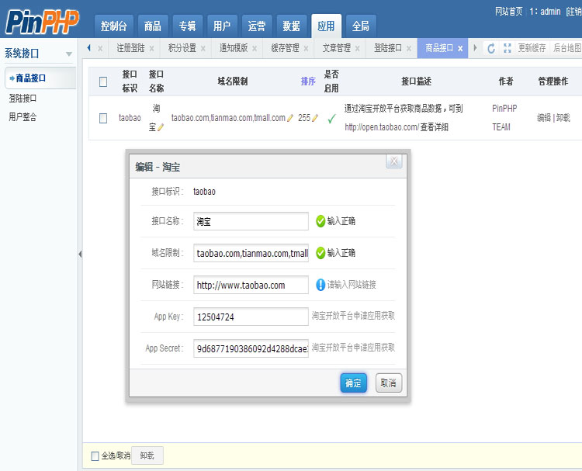Check the taobao row checkbox

103,119
